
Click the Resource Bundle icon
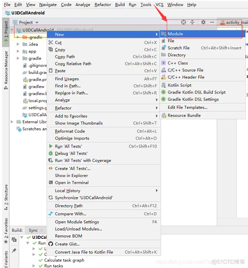(164, 116)
